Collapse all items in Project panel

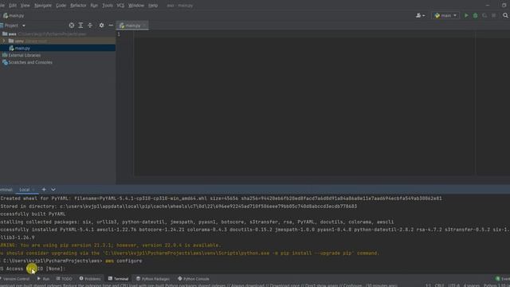(90, 26)
